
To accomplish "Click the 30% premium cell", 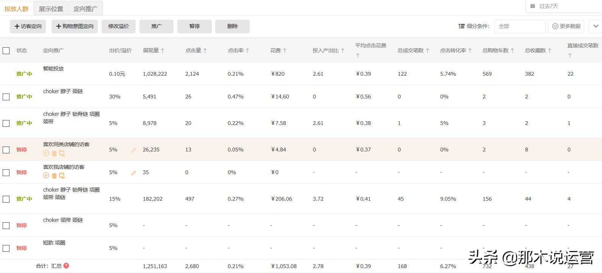I will point(115,97).
